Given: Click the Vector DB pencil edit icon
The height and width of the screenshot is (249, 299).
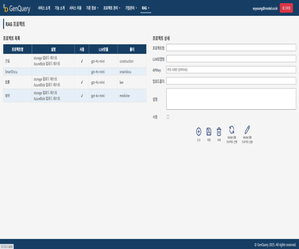Looking at the screenshot, I should click(247, 130).
